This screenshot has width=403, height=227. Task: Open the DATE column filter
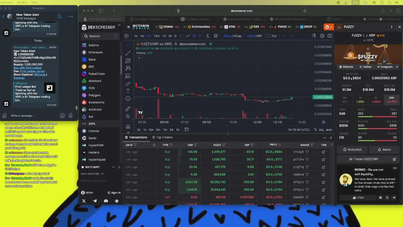(135, 145)
